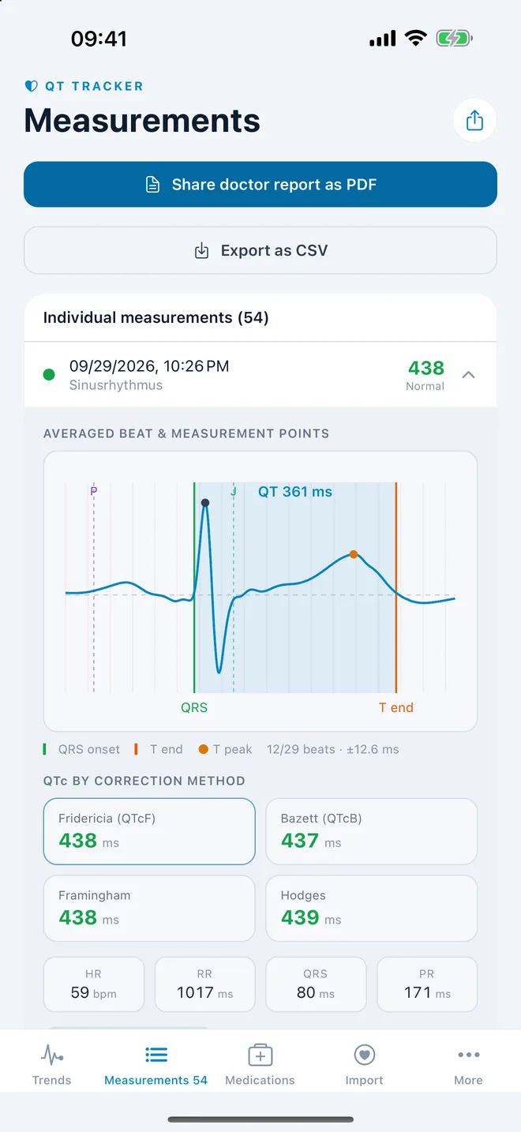This screenshot has height=1132, width=521.
Task: Click the PDF document icon
Action: 153,185
